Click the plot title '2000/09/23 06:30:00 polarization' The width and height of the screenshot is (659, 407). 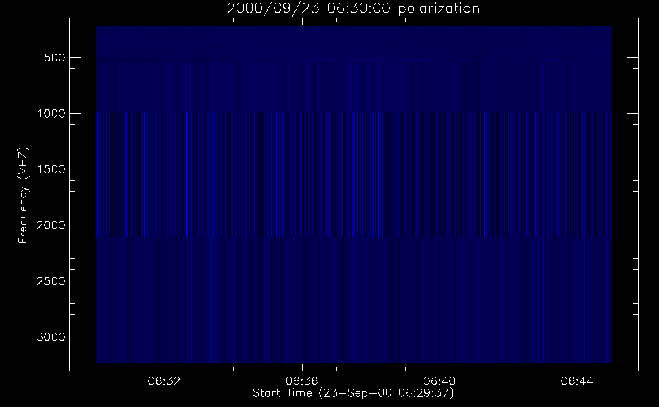pos(353,9)
